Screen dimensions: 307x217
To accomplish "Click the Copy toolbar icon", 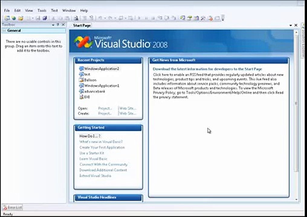I will pos(60,18).
